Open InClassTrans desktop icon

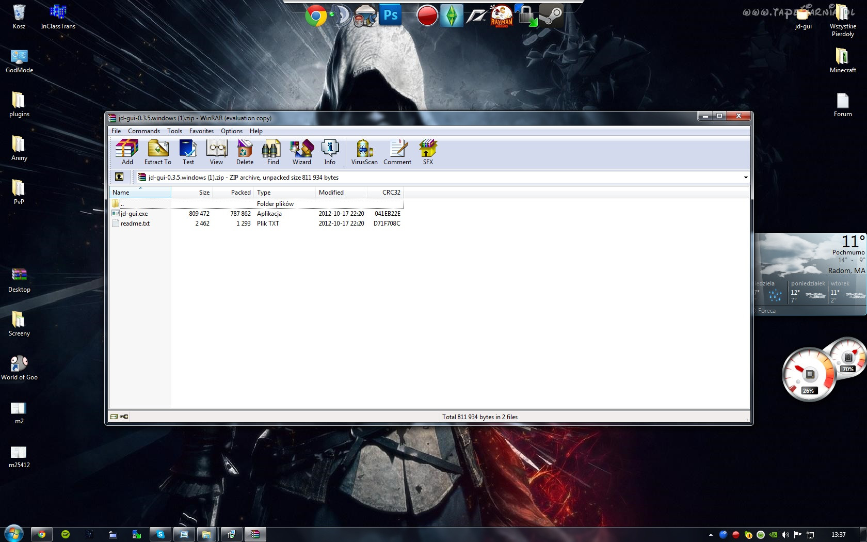(x=58, y=17)
